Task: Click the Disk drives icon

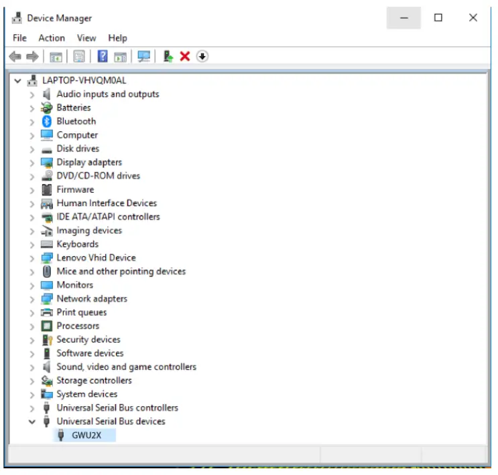Action: click(47, 150)
